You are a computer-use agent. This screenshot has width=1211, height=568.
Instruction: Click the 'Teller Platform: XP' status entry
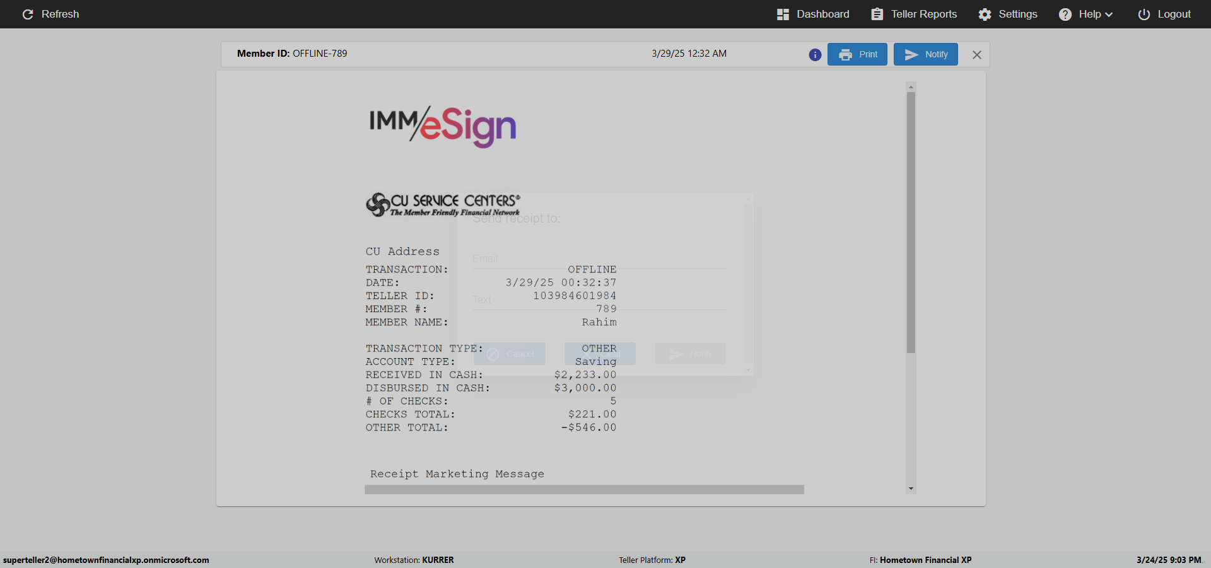652,560
